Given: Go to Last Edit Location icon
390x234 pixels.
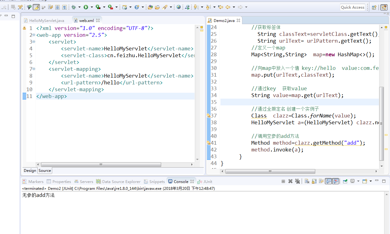Looking at the screenshot, I should 220,7.
